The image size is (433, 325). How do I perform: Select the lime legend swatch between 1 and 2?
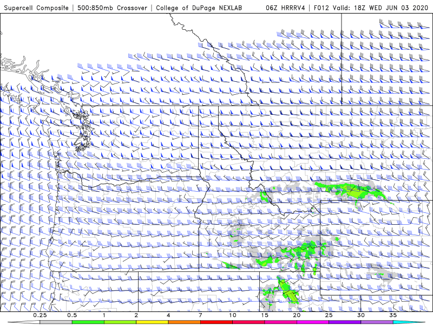pyautogui.click(x=120, y=322)
